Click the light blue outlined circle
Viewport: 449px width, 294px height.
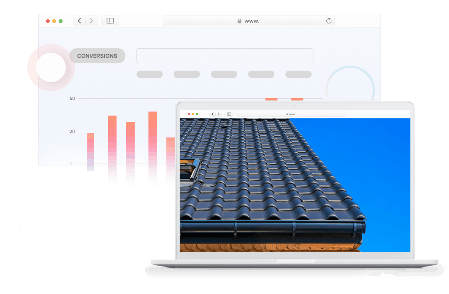[349, 87]
